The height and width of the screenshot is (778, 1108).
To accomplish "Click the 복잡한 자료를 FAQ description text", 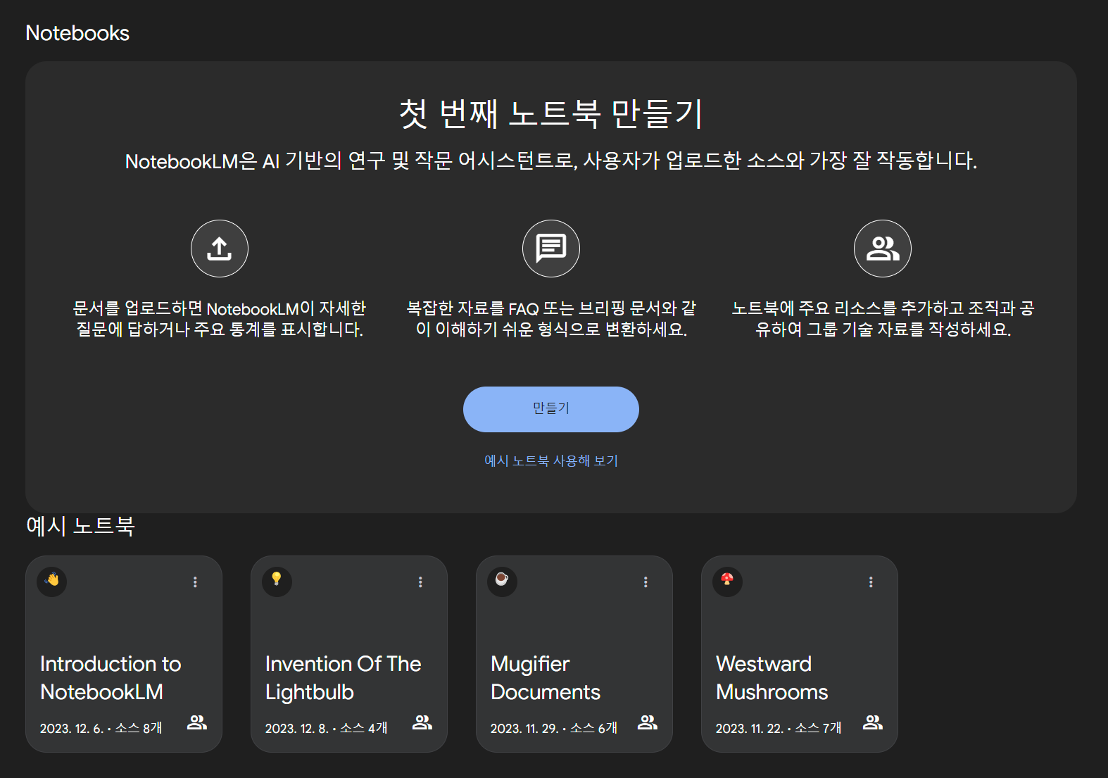I will coord(551,318).
